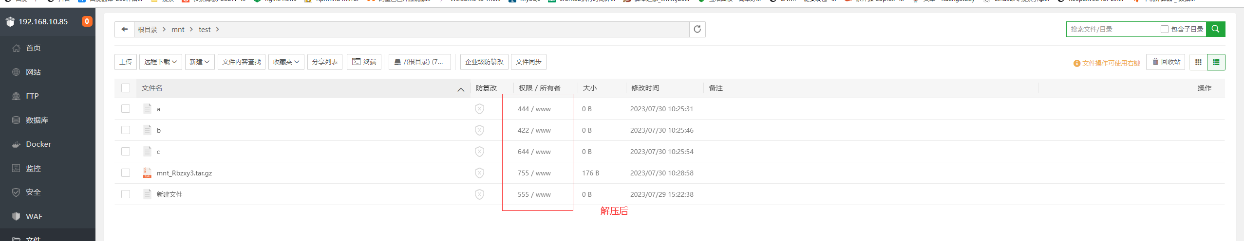Click the shield icon for 新建文件
1244x241 pixels.
click(480, 194)
